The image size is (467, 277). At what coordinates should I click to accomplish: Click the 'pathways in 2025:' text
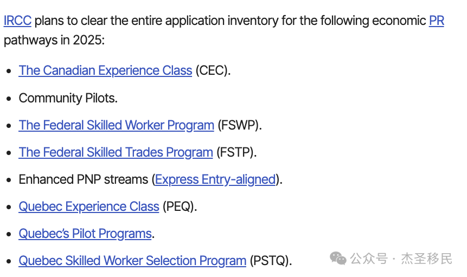pyautogui.click(x=54, y=40)
